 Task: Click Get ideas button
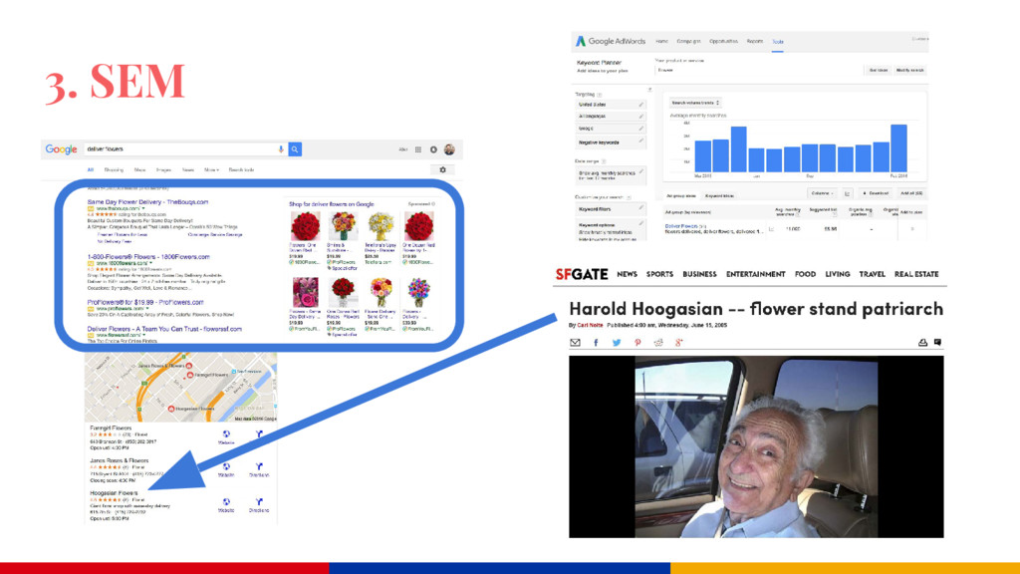pyautogui.click(x=879, y=70)
